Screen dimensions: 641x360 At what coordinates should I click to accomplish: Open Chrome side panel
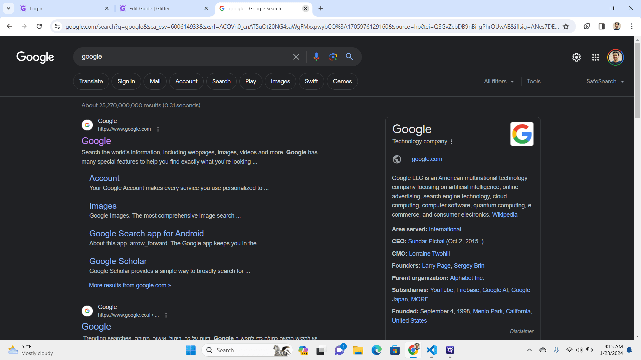coord(602,26)
